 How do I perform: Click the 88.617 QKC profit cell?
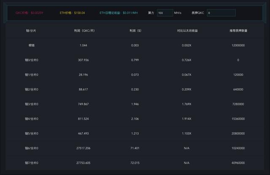84,89
